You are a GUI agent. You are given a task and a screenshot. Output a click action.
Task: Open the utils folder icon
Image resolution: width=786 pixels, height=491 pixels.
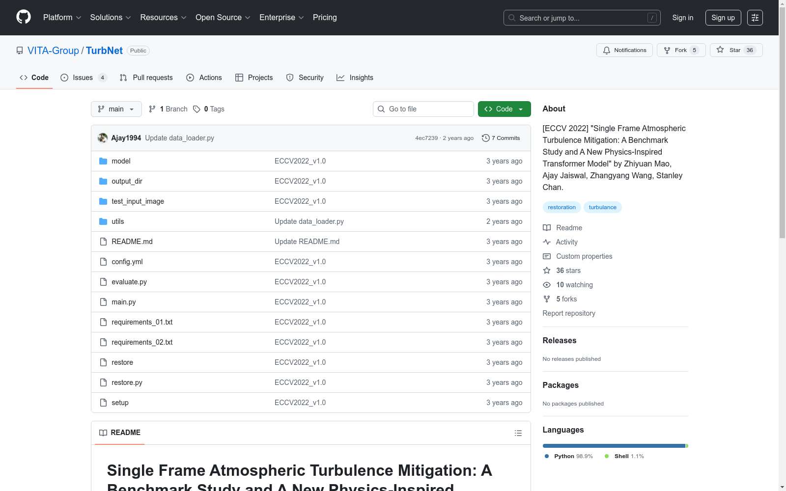[103, 221]
